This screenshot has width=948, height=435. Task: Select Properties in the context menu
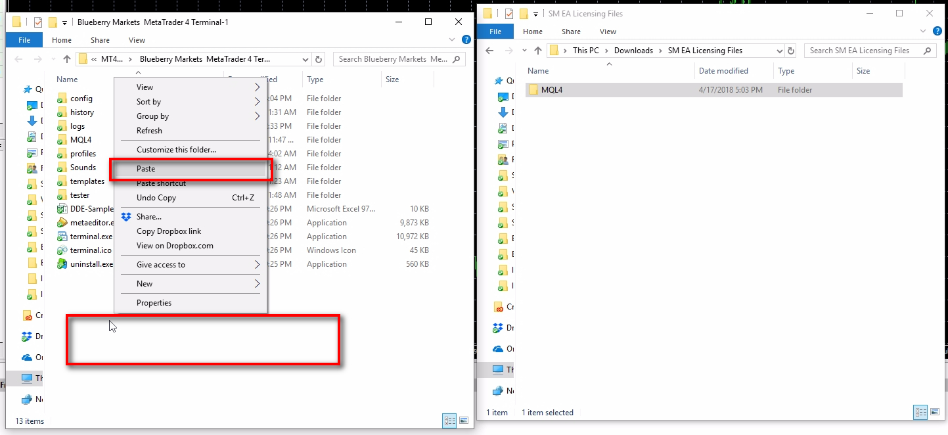coord(154,303)
